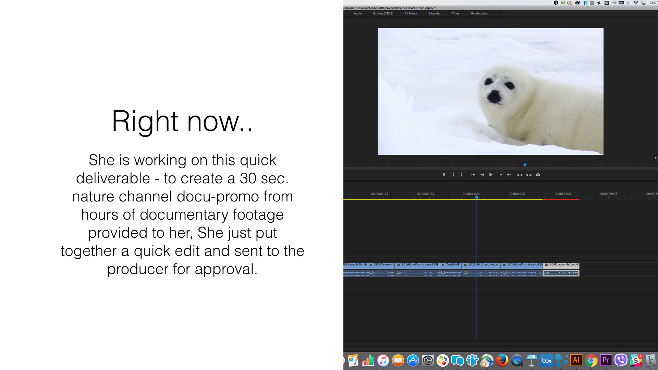Screen dimensions: 658x370
Task: Click the Mark Out bracket icon
Action: click(x=462, y=175)
